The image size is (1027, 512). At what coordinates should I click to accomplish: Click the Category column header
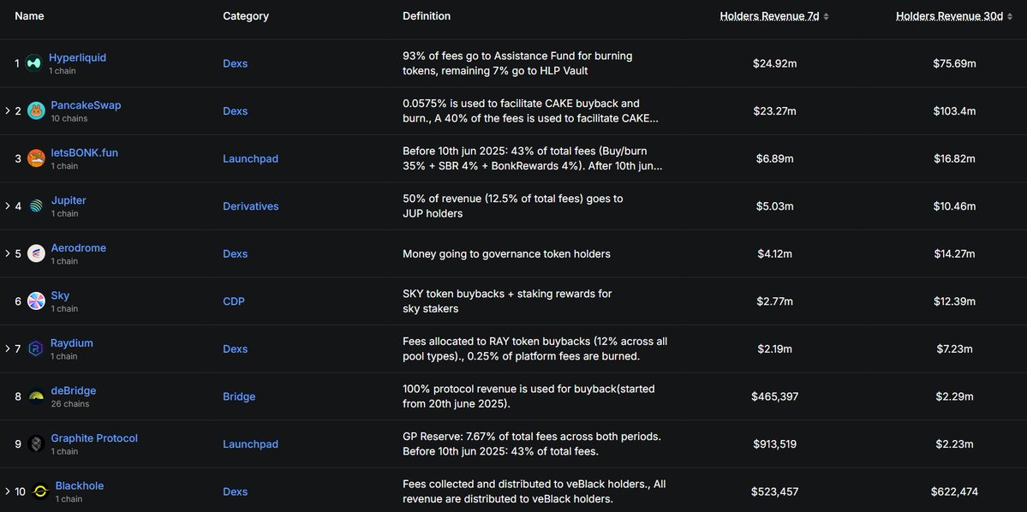(246, 16)
